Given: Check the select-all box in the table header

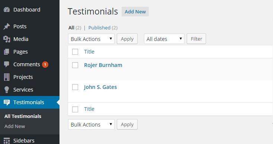Looking at the screenshot, I should click(75, 52).
